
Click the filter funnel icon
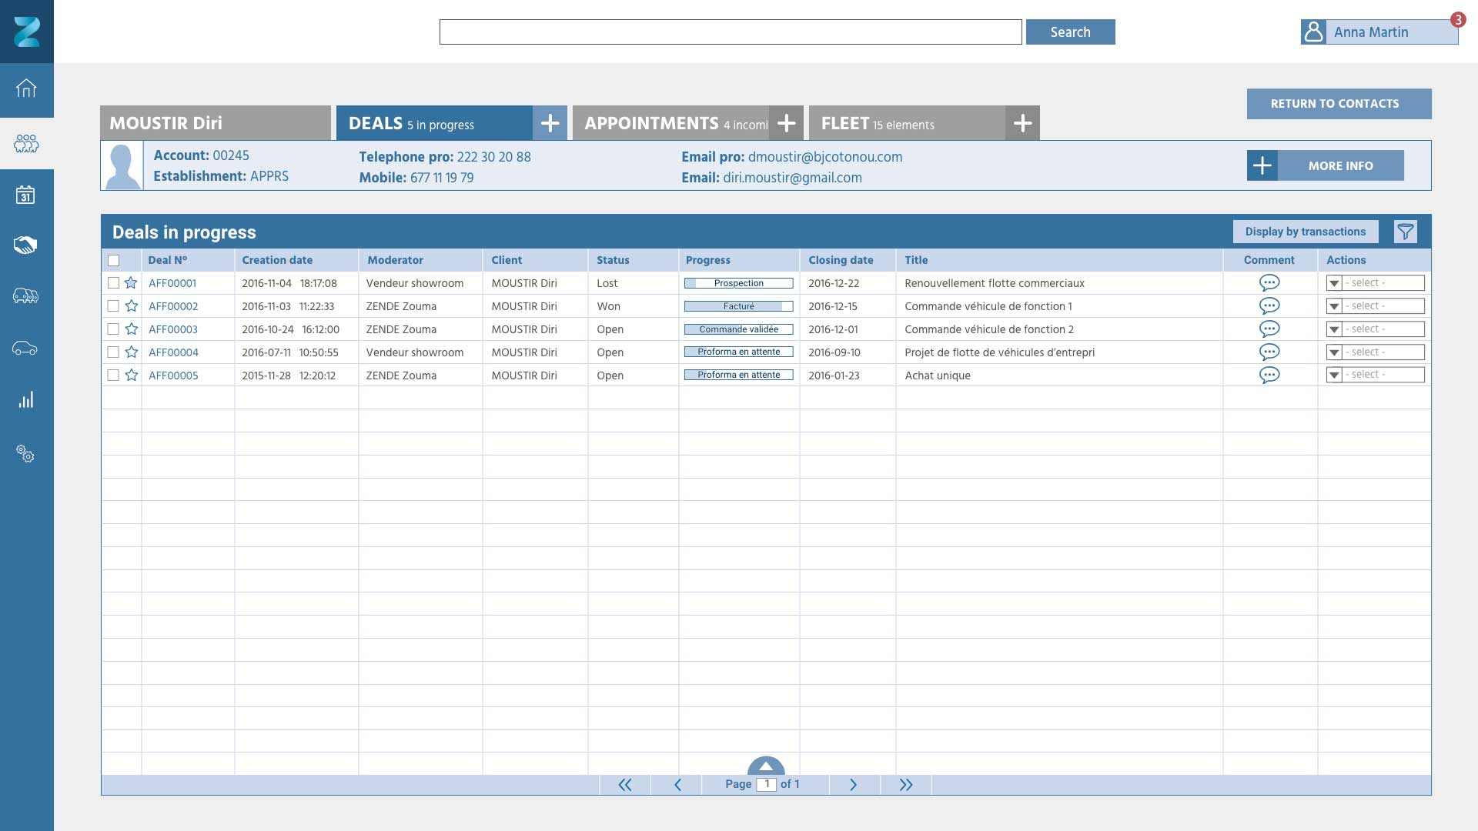point(1406,232)
